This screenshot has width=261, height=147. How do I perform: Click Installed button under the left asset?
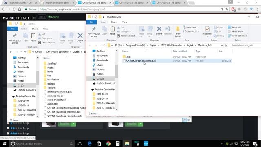65,124
